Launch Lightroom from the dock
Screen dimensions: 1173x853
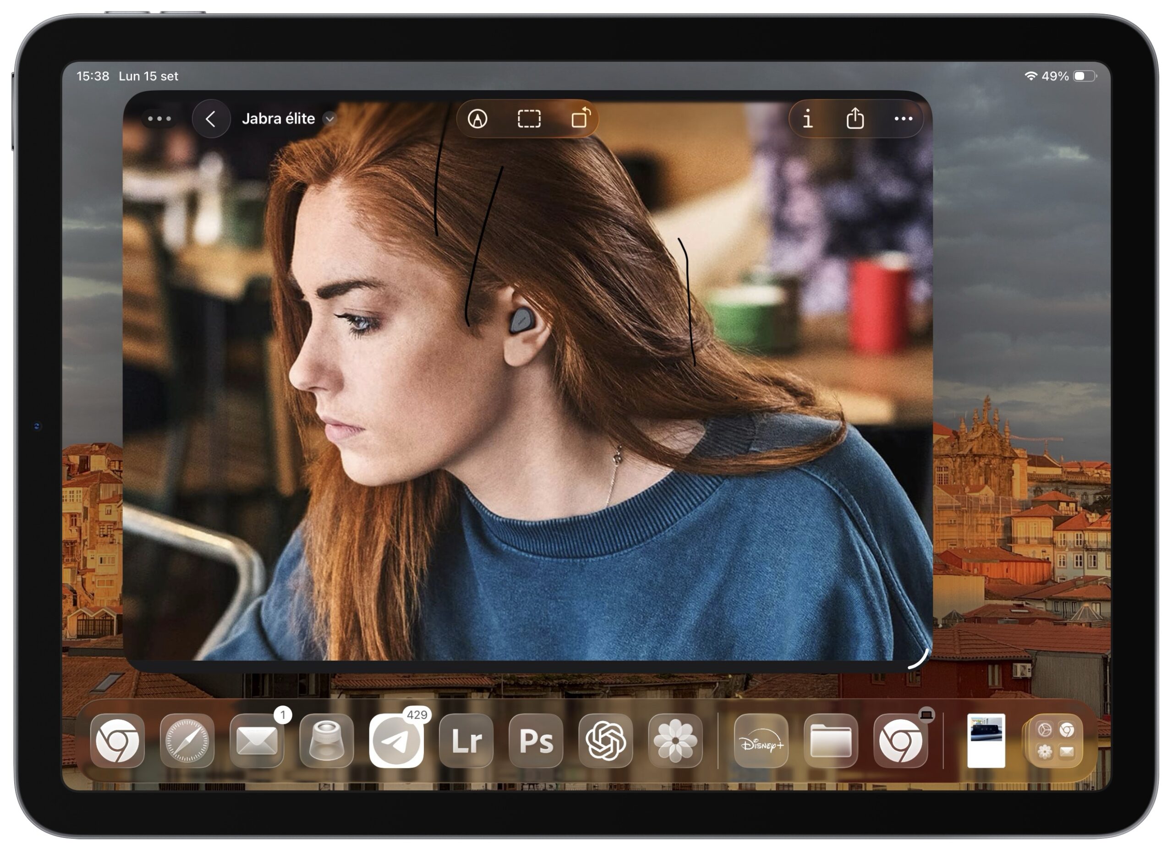pos(466,741)
